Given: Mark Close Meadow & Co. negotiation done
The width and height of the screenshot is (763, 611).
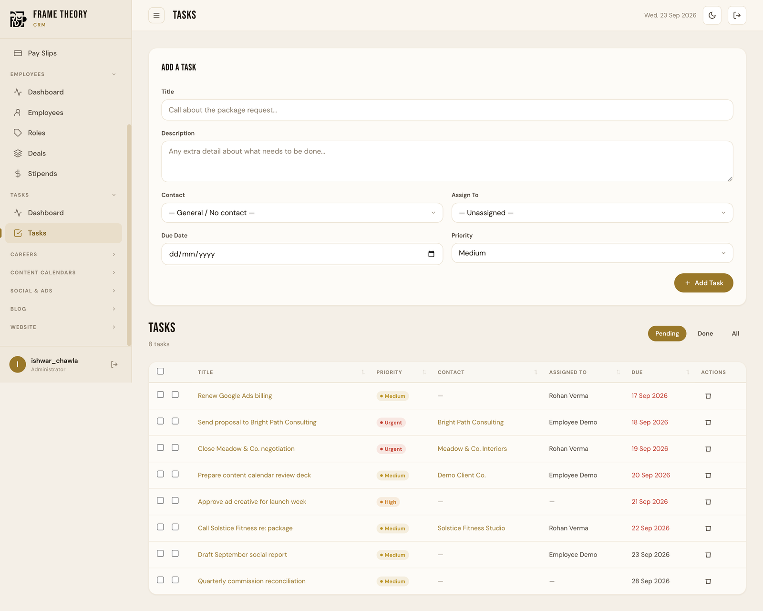Looking at the screenshot, I should 175,447.
